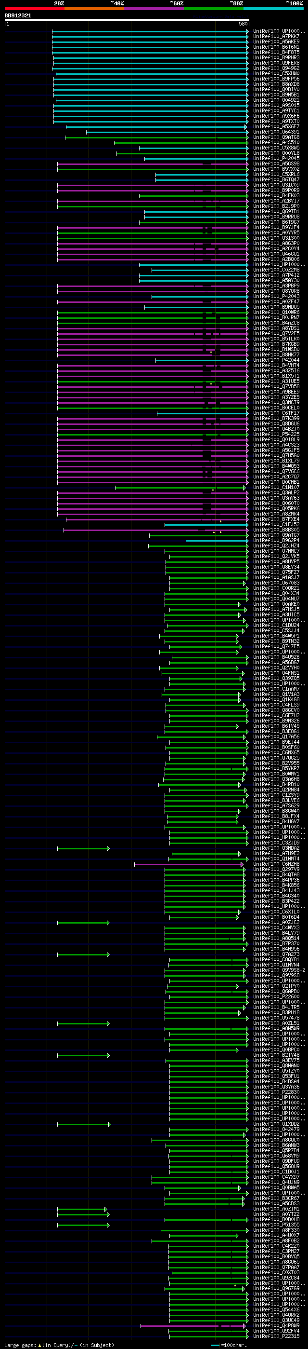Click the UniRef100_B7KGB9 label
This screenshot has height=1349, width=308.
pyautogui.click(x=277, y=344)
